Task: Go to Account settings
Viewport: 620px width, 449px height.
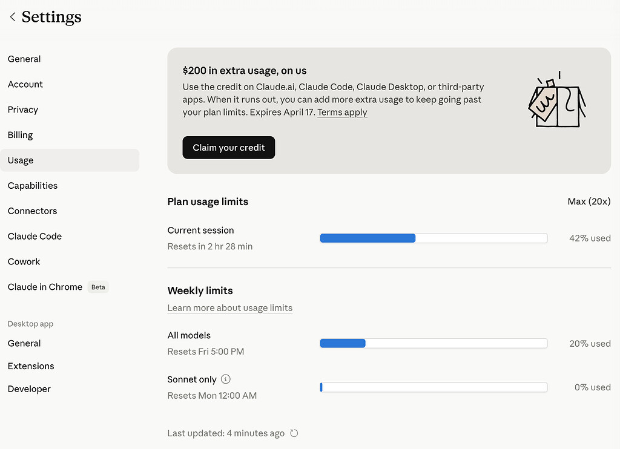Action: pyautogui.click(x=25, y=84)
